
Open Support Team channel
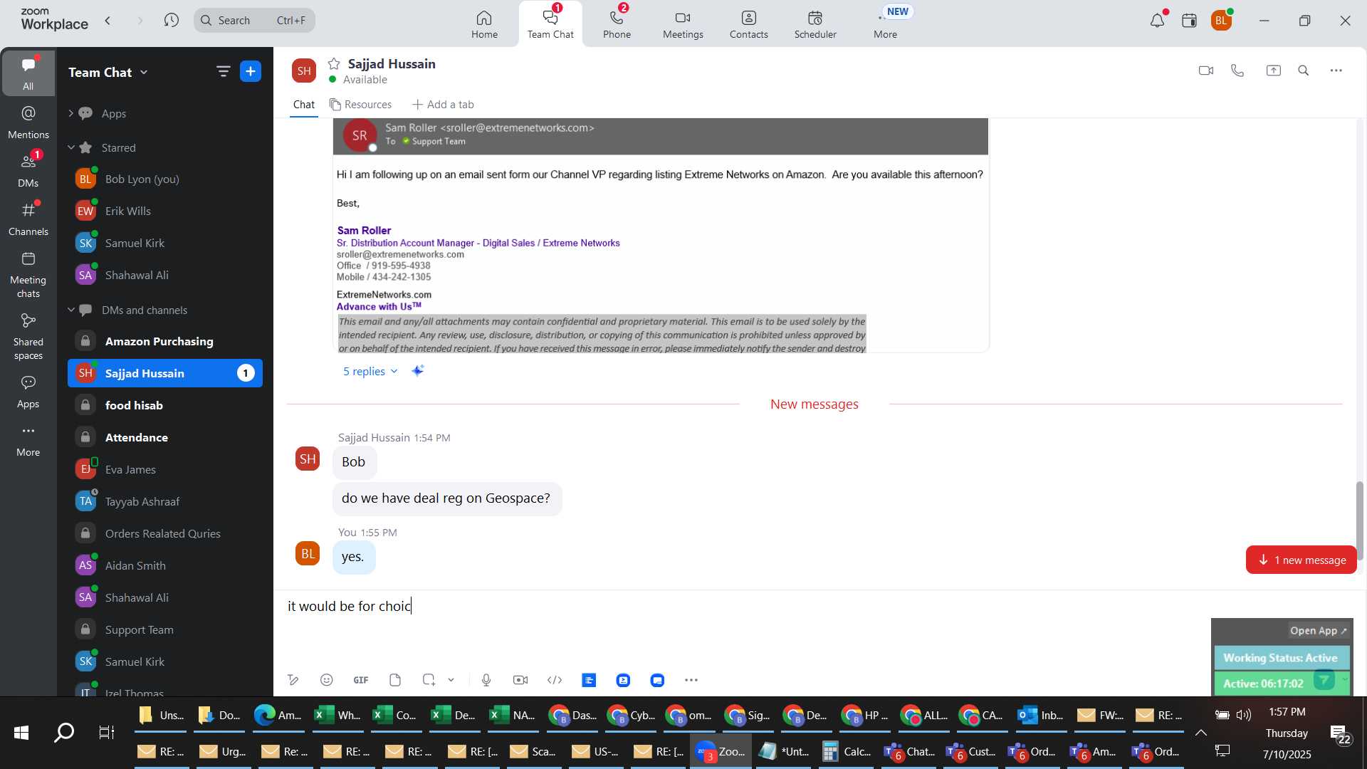click(165, 629)
